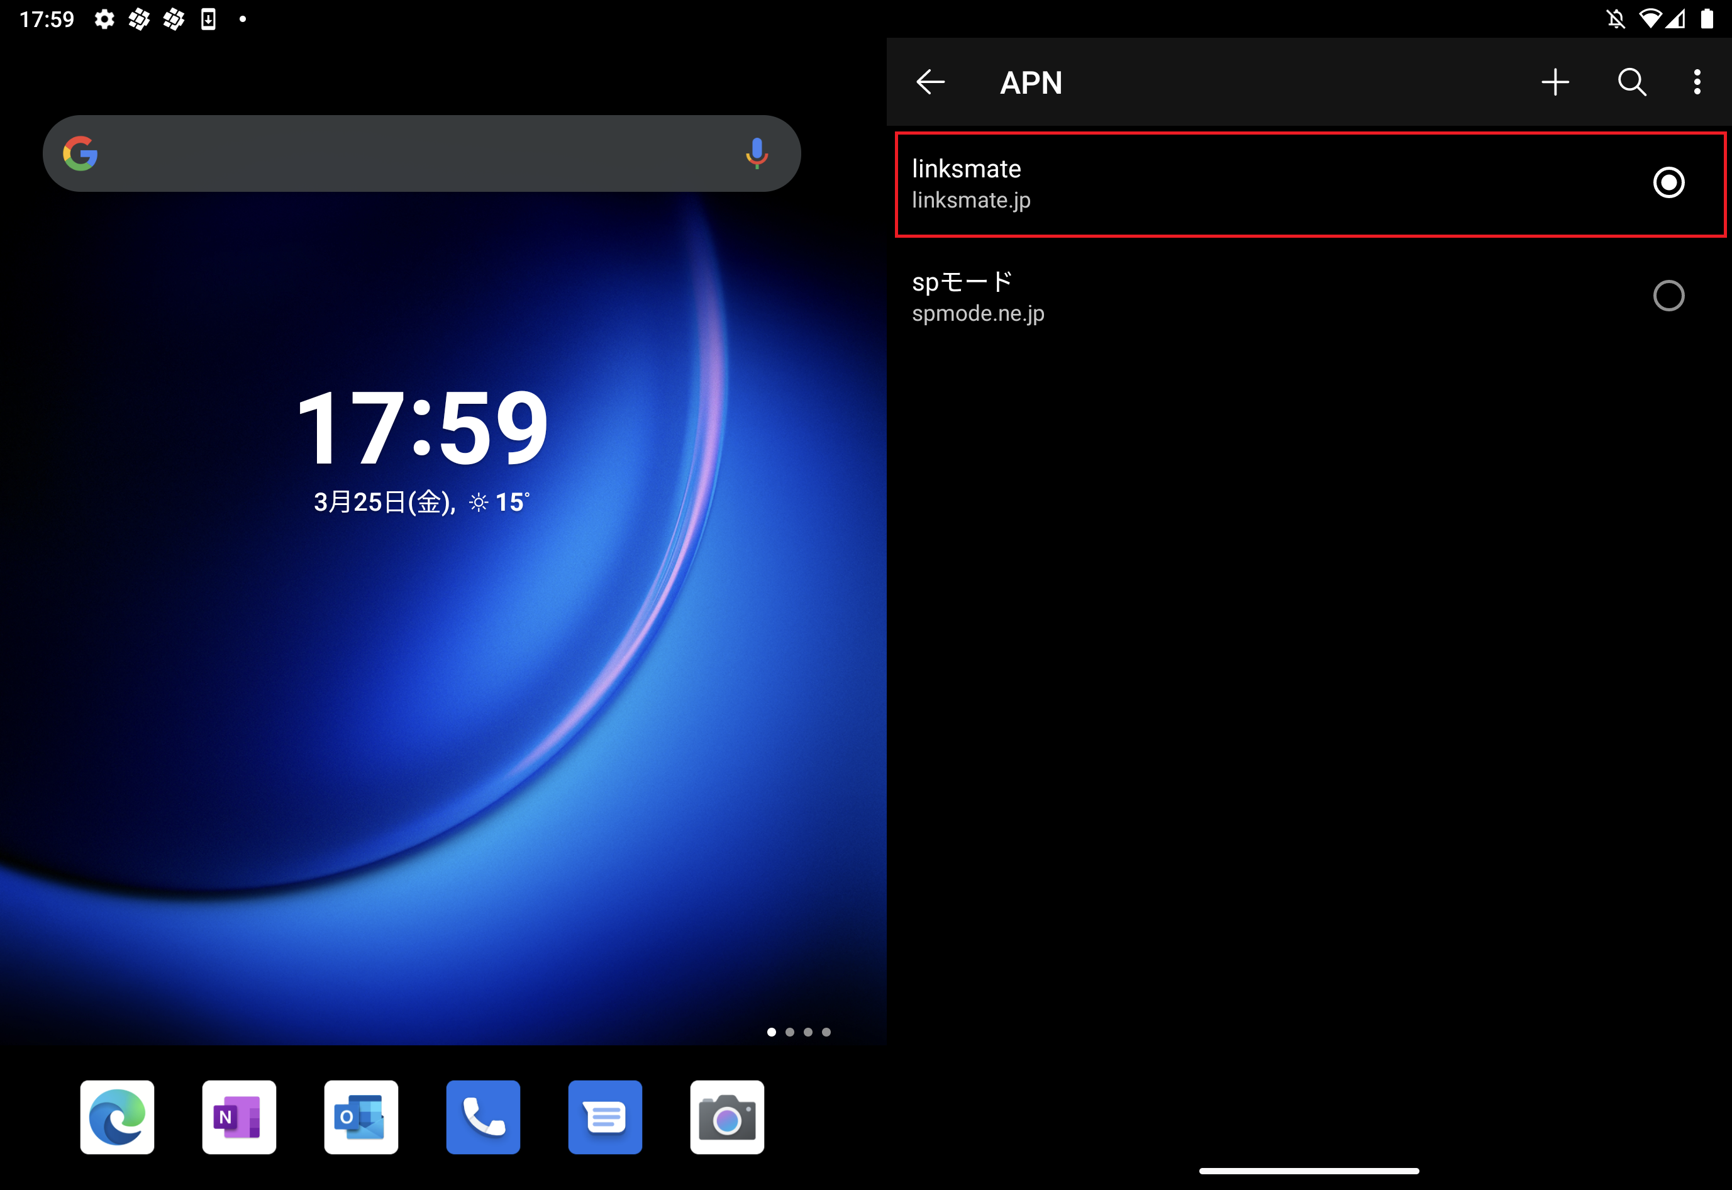Open the Phone dialer app
The width and height of the screenshot is (1732, 1190).
[x=483, y=1117]
